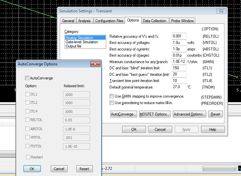Select the Options tab
Image resolution: width=241 pixels, height=176 pixels.
coord(133,20)
